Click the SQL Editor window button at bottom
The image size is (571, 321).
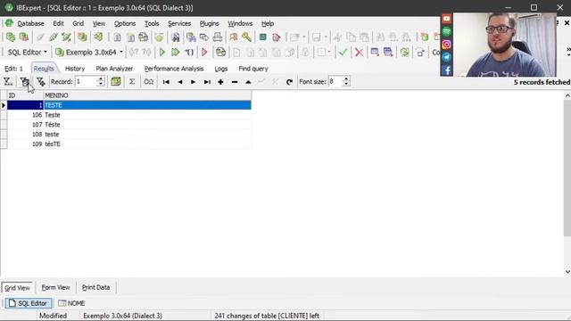(x=28, y=303)
